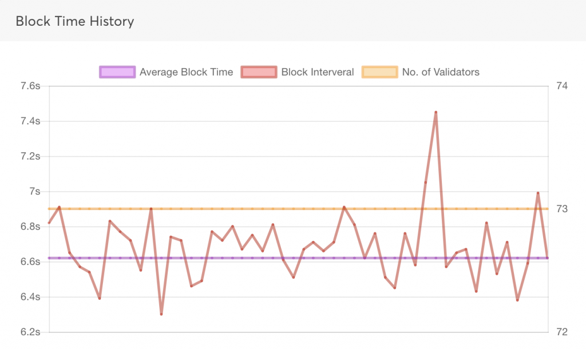Click the 74 label on the right axis
Screen dimensions: 586x349
pyautogui.click(x=561, y=86)
